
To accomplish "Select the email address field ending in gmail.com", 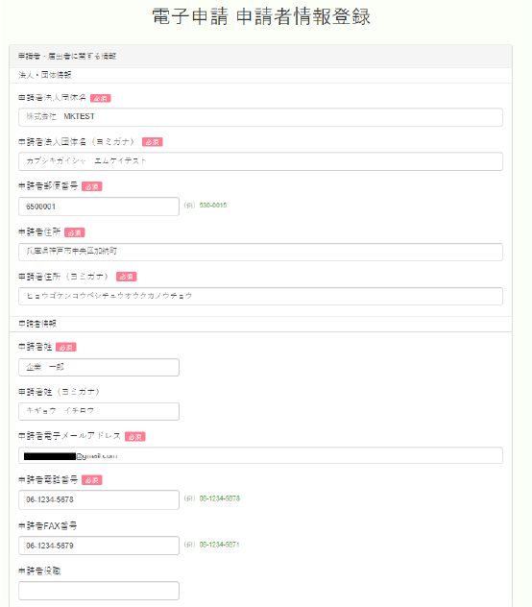I will point(260,455).
